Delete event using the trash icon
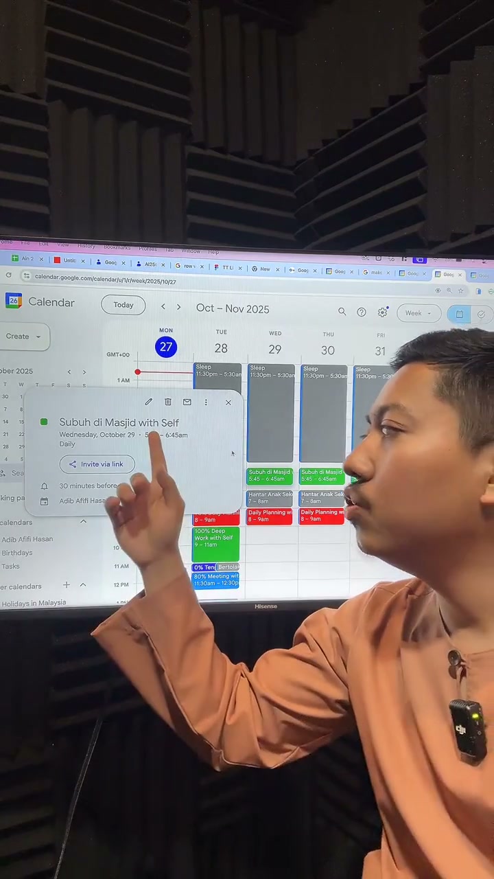The width and height of the screenshot is (494, 879). point(167,402)
